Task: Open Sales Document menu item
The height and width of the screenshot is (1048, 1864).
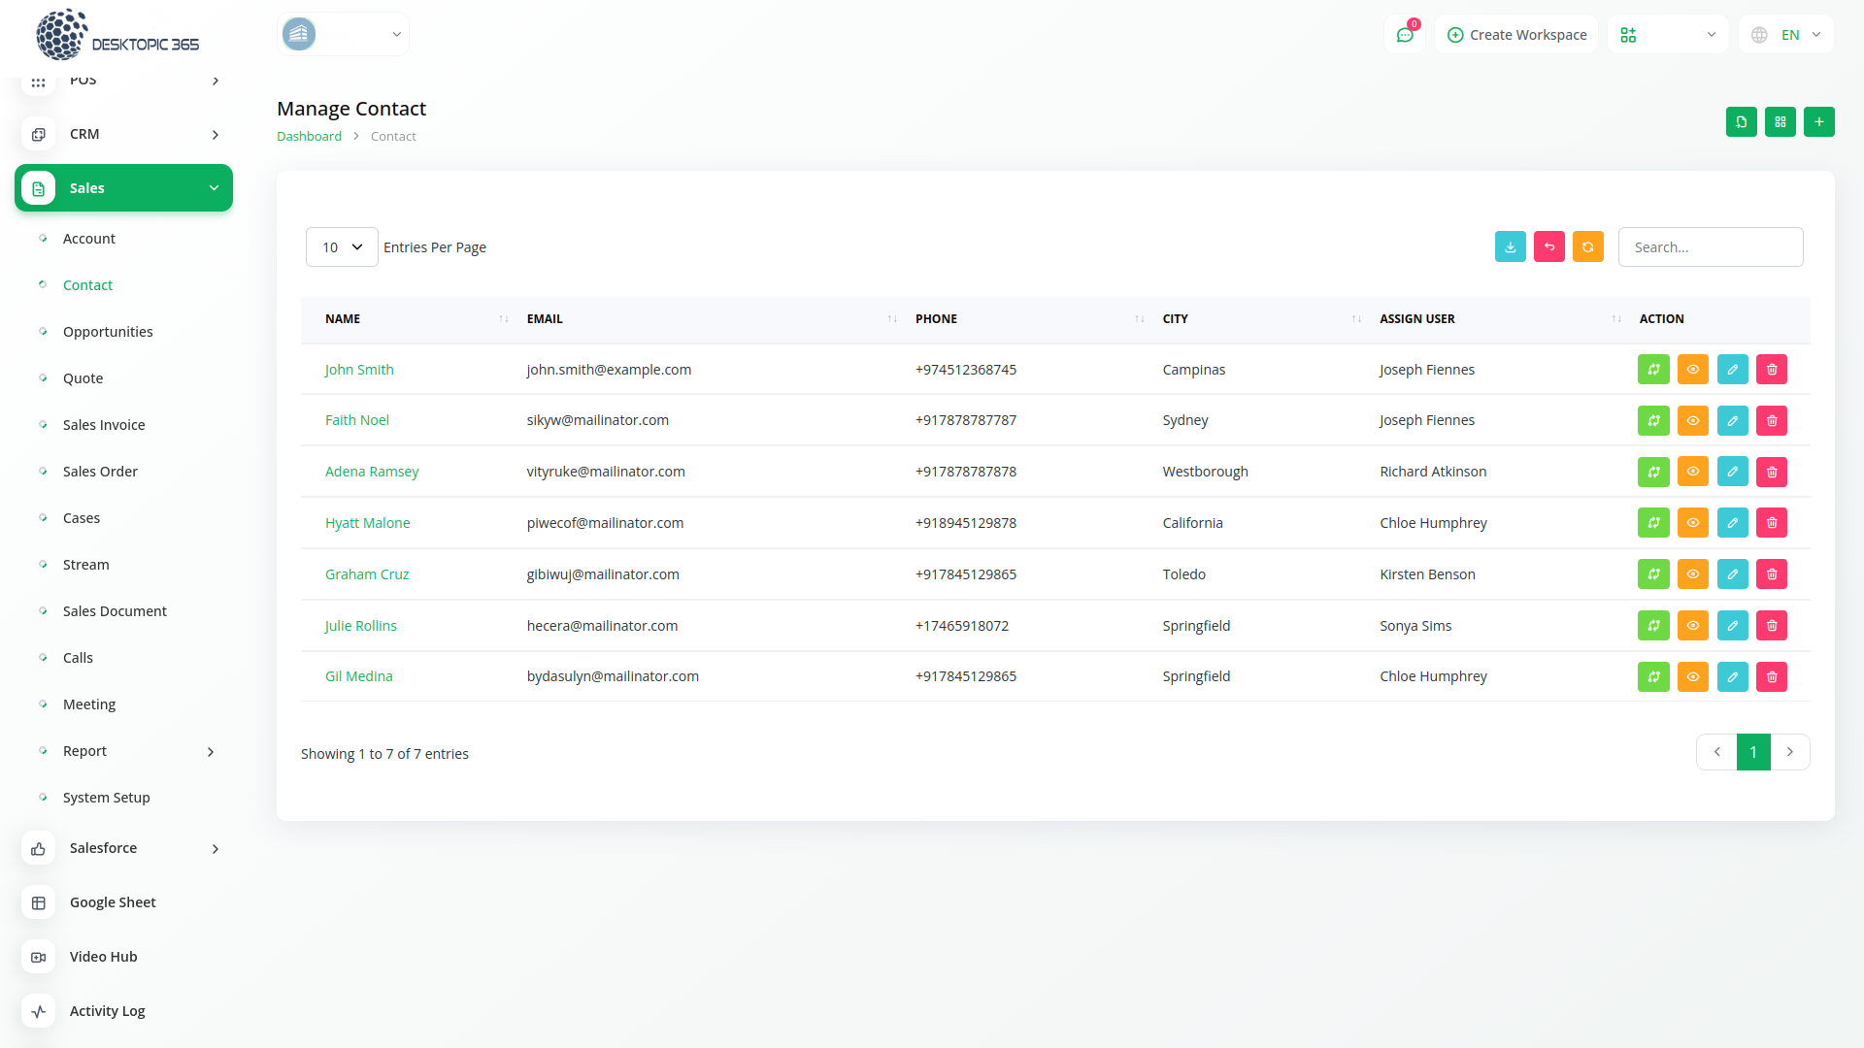Action: (115, 611)
